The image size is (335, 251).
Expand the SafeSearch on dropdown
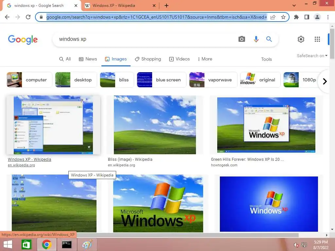point(312,56)
